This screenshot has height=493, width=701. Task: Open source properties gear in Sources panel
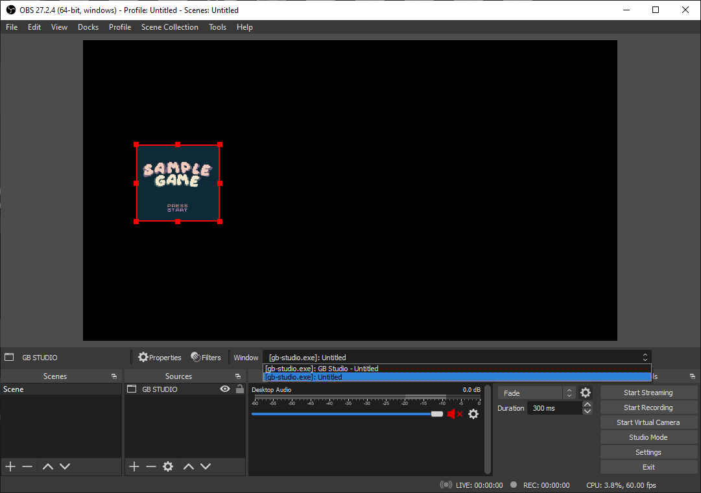[168, 466]
